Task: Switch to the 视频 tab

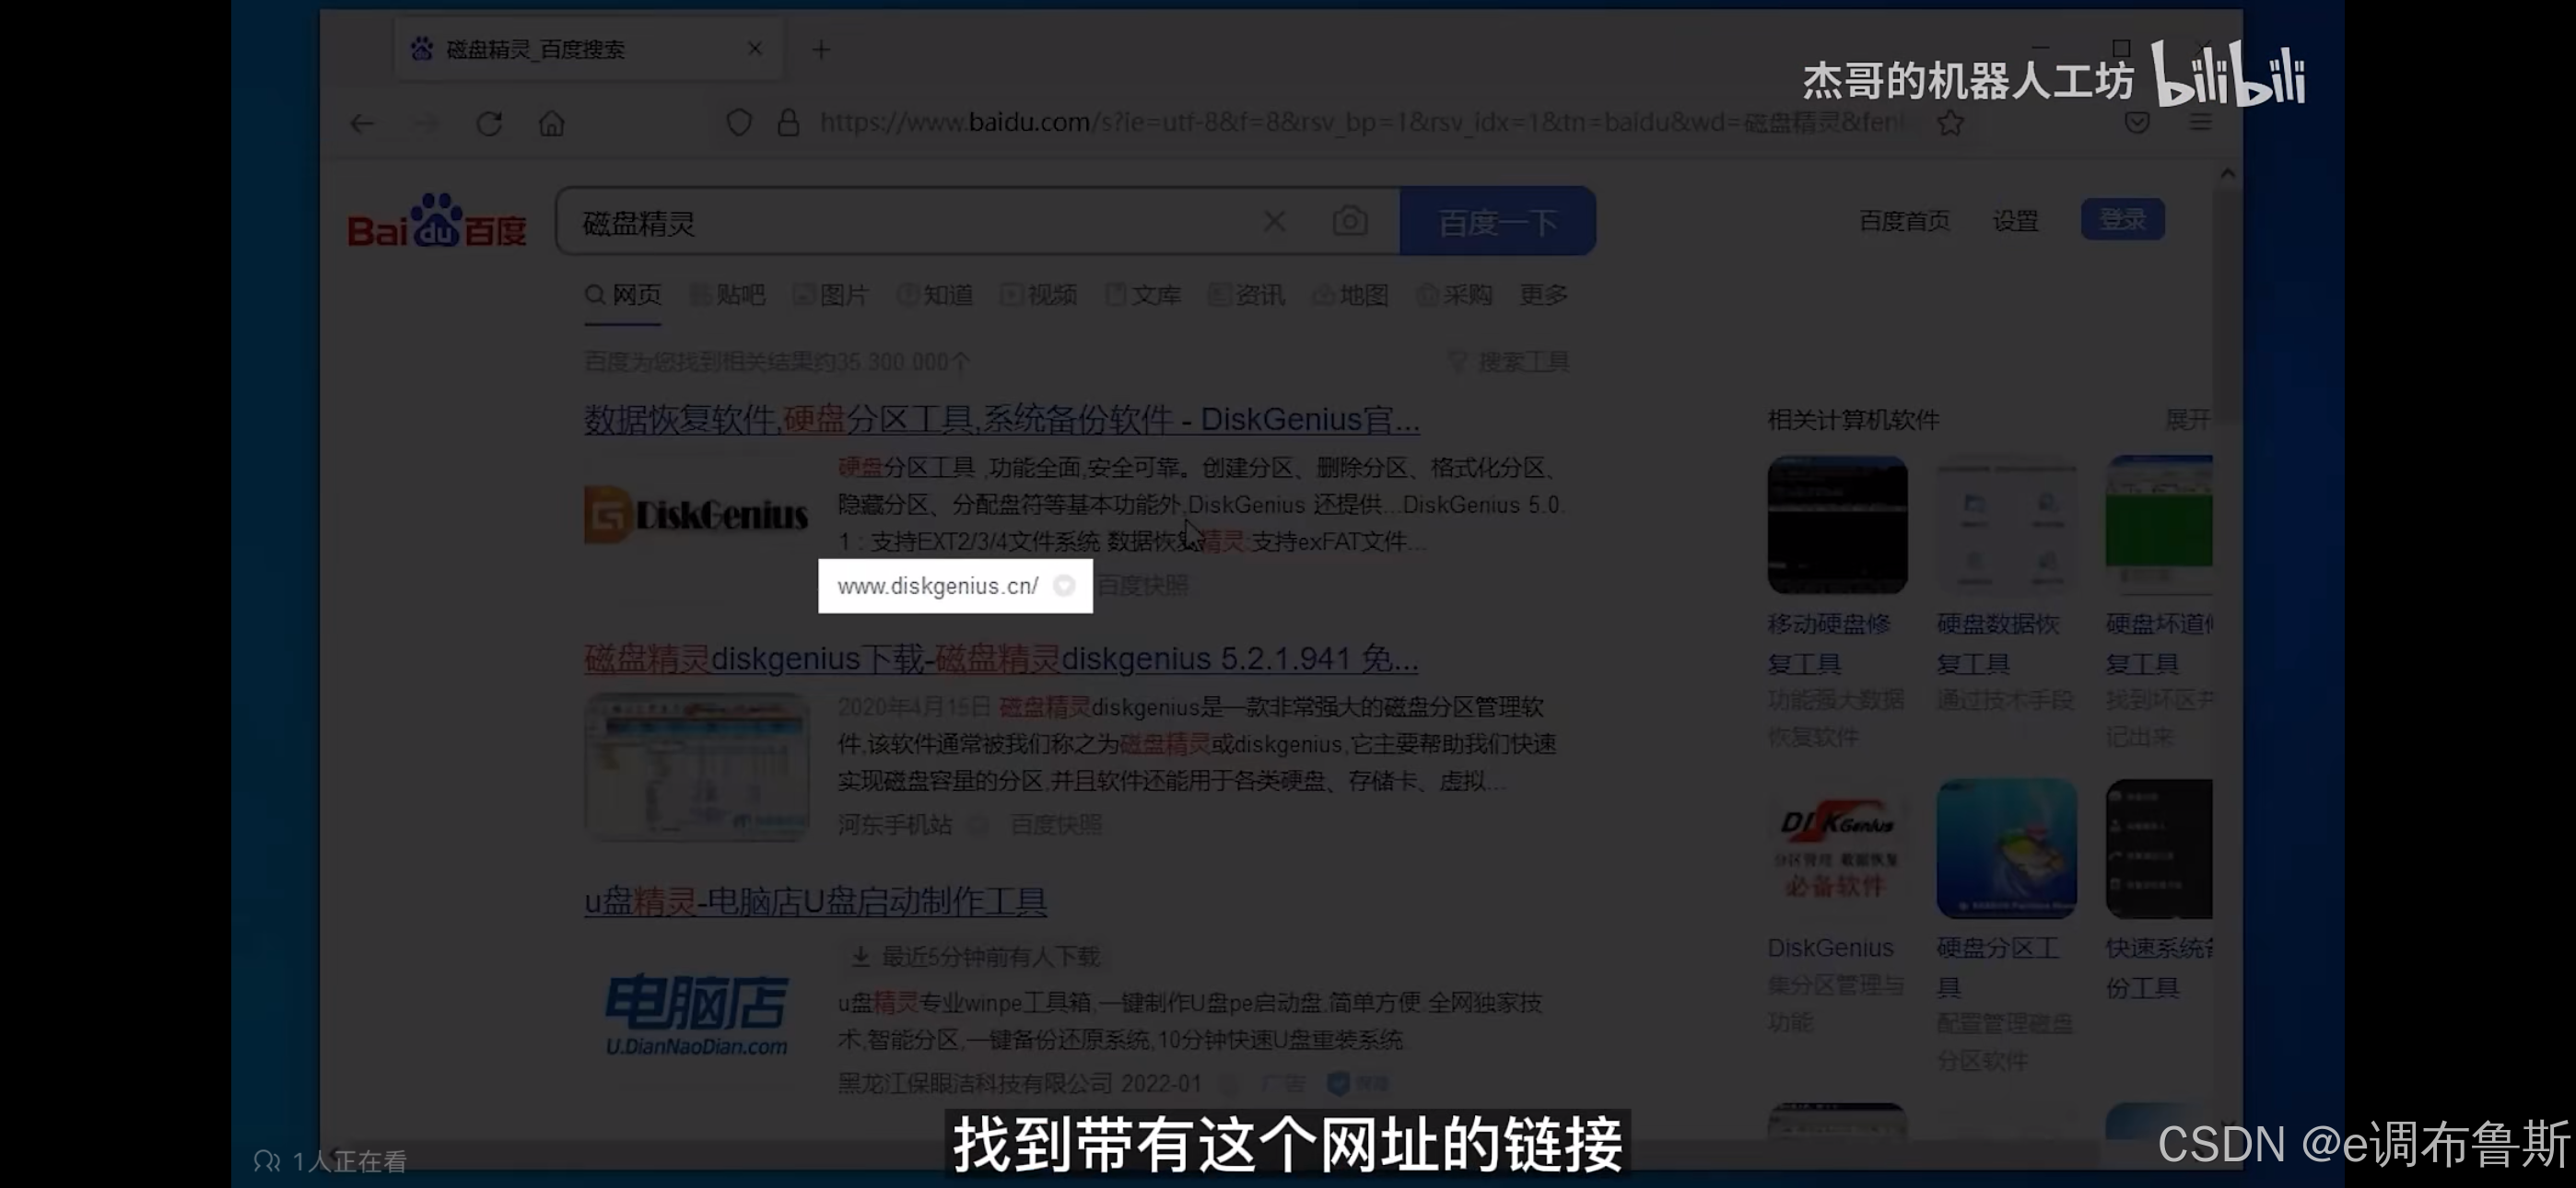Action: pyautogui.click(x=1039, y=294)
